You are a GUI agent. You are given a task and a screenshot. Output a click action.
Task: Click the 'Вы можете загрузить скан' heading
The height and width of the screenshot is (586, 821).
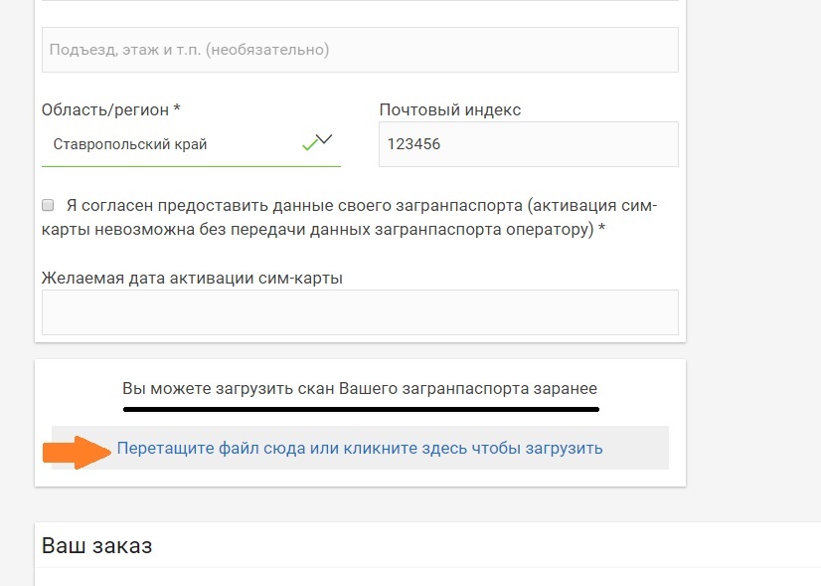360,388
